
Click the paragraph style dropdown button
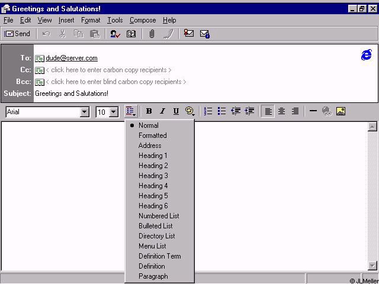click(x=131, y=111)
